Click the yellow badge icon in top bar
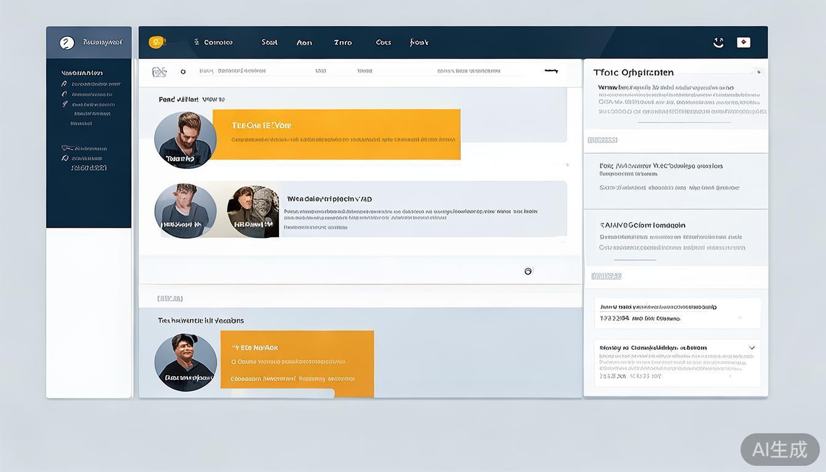The height and width of the screenshot is (472, 826). click(157, 42)
